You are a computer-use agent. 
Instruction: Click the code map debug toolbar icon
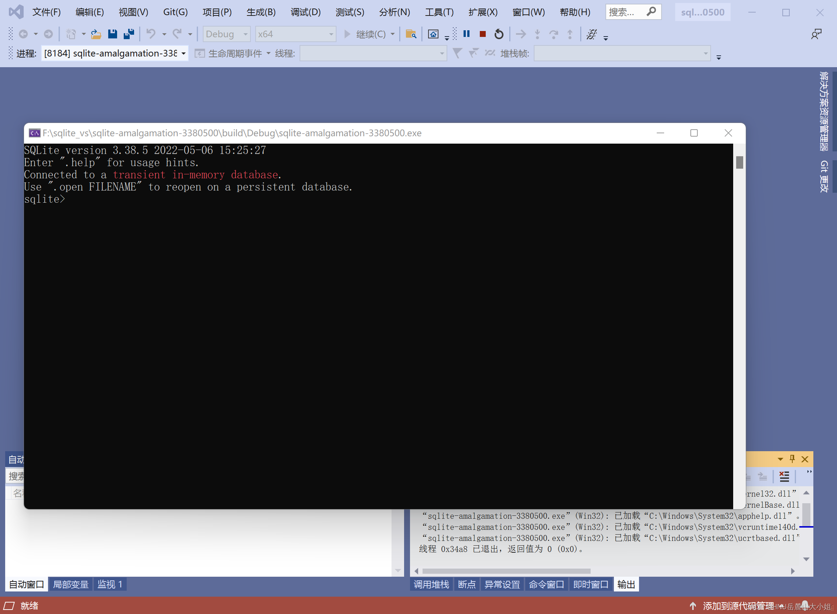592,34
